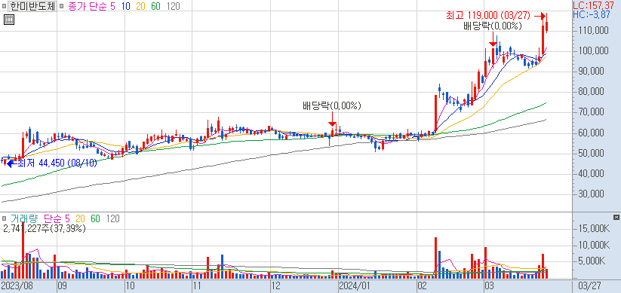Select the 단순 5 volume average label

pyautogui.click(x=57, y=218)
